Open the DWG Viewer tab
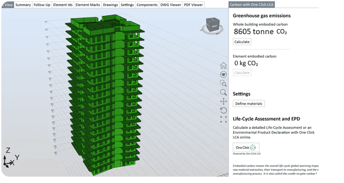Screen dimensions: 344x183 171,5
